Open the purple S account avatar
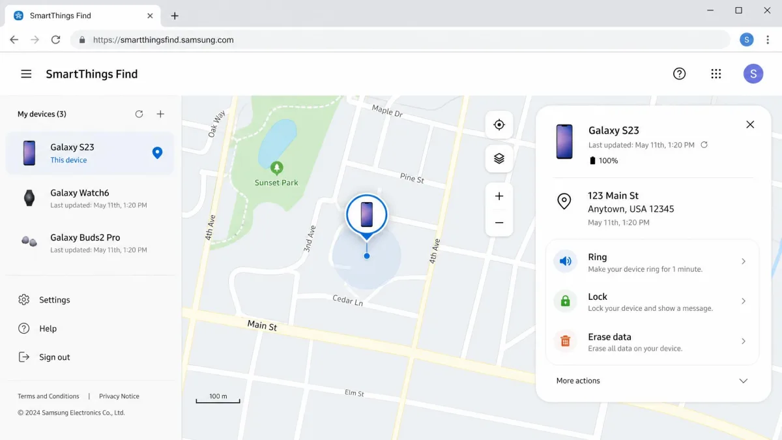 (x=753, y=74)
